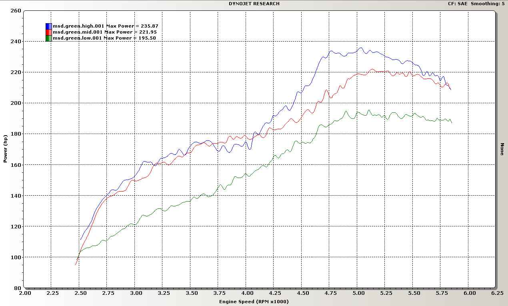Click the 120 tick on the power axis
Screen dimensions: 508x306
click(16, 226)
